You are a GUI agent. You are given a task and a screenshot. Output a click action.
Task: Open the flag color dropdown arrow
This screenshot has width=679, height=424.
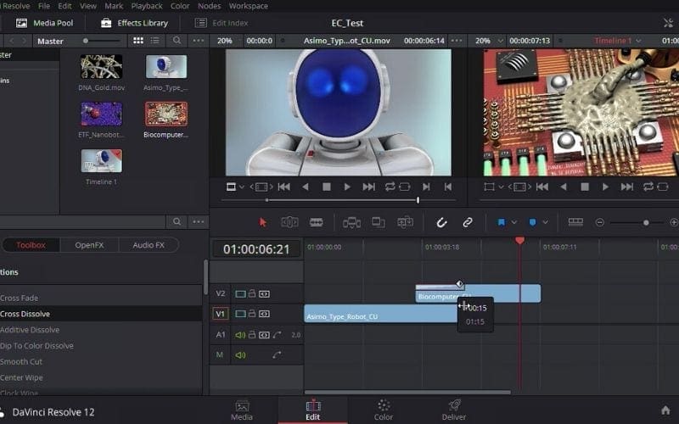514,222
